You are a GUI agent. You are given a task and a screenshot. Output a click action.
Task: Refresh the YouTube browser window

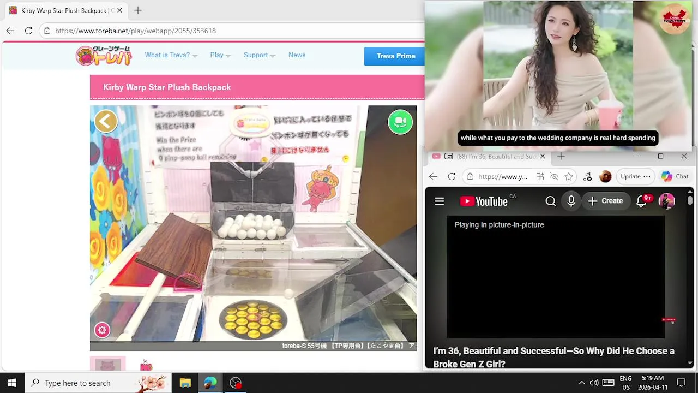452,176
